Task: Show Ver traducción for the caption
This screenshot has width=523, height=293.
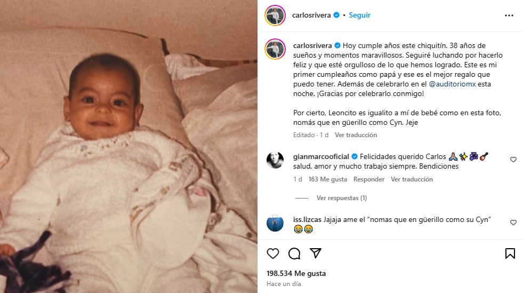Action: point(356,135)
